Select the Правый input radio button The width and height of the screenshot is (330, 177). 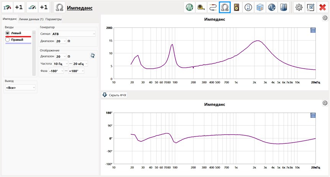pyautogui.click(x=8, y=40)
